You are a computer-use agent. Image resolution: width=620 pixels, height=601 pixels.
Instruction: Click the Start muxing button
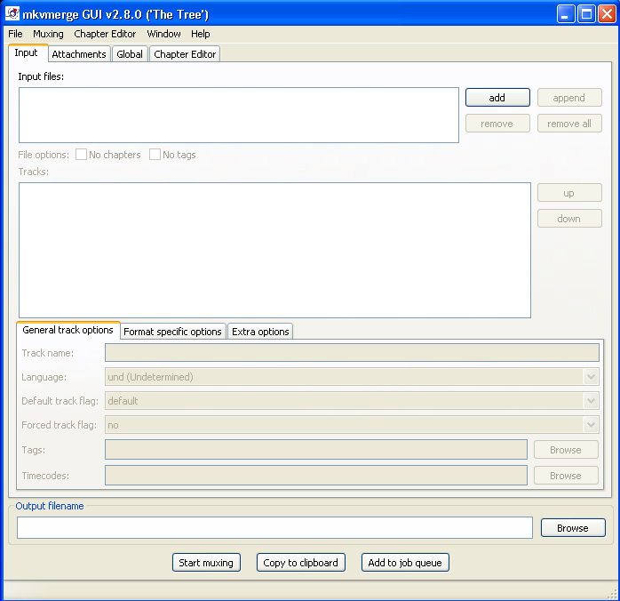(x=206, y=562)
